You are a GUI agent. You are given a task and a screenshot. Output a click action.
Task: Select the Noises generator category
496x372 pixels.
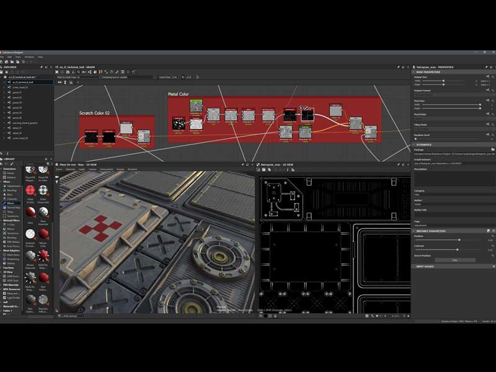[x=11, y=173]
